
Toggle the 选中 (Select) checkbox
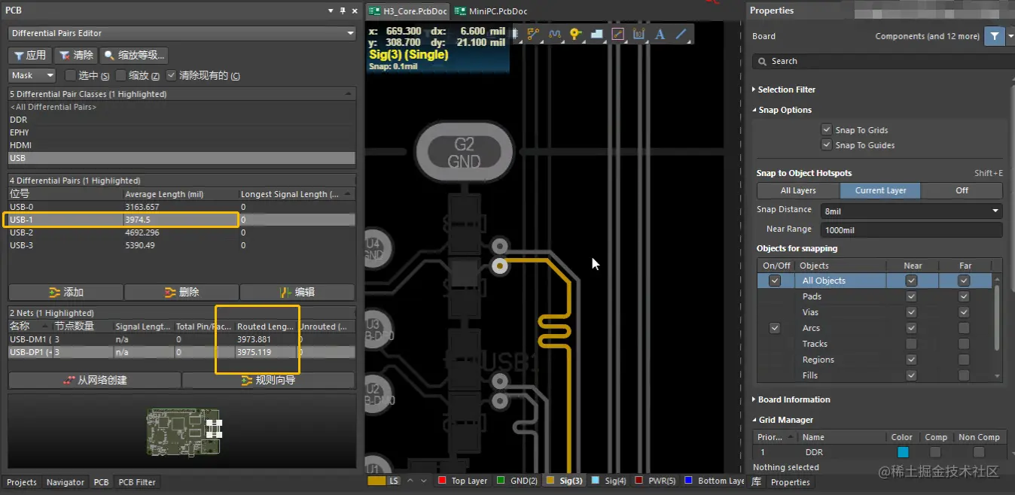pos(71,75)
